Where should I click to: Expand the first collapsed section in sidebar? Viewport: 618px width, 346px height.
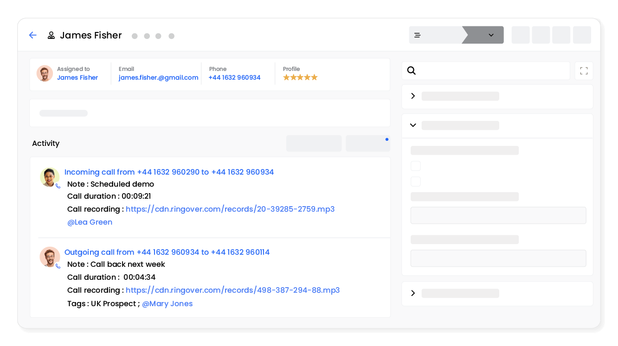(413, 96)
